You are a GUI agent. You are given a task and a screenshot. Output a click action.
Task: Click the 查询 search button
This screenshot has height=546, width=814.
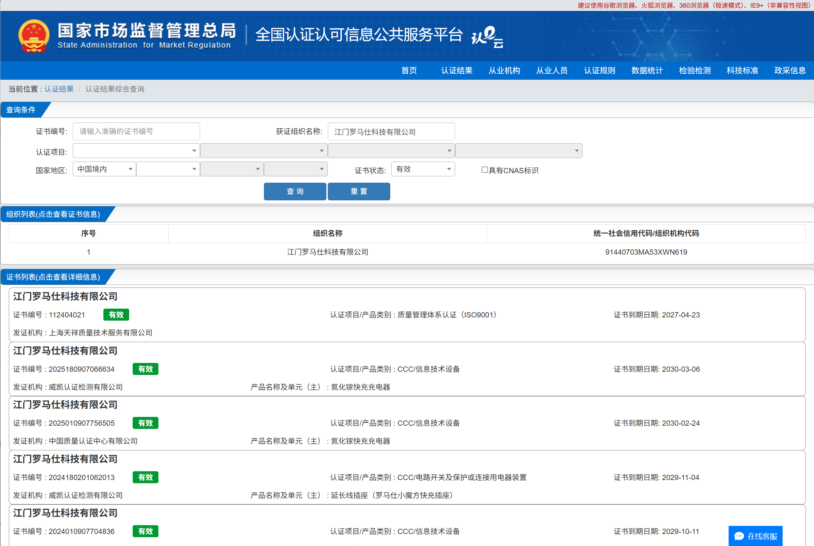[295, 191]
